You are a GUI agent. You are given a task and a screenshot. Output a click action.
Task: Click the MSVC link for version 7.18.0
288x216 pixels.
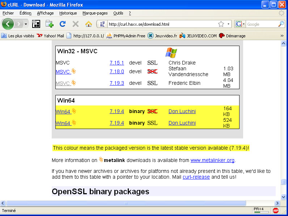(x=63, y=71)
